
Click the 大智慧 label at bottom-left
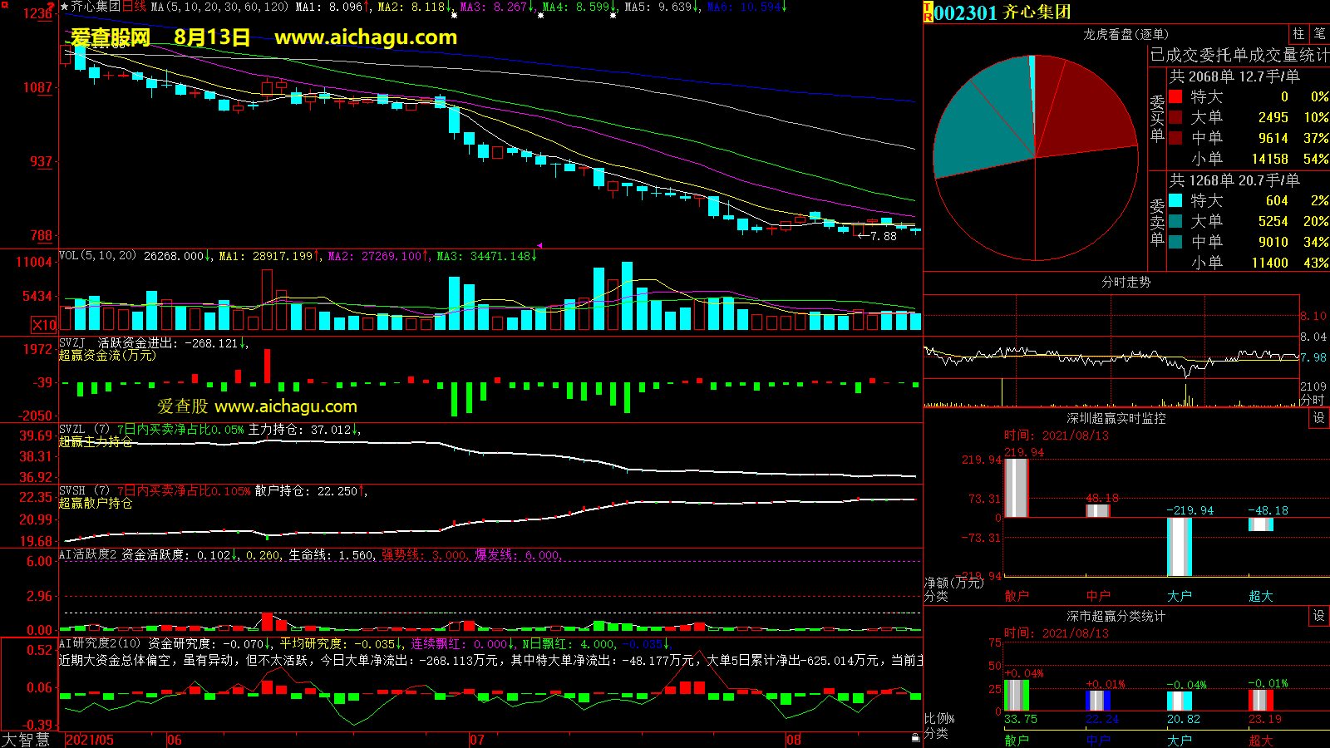pyautogui.click(x=26, y=740)
